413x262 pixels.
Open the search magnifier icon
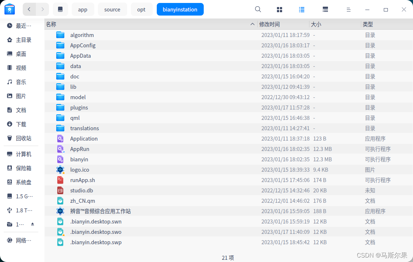258,9
